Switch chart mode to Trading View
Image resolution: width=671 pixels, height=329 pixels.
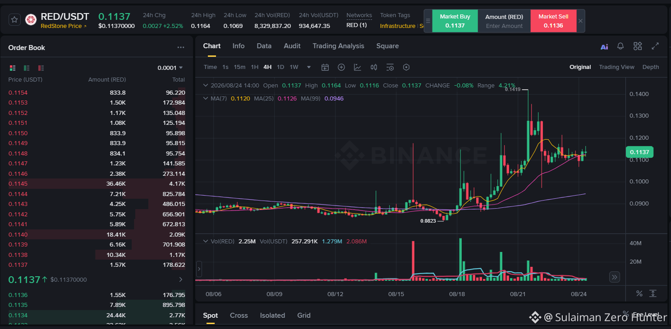pos(616,67)
